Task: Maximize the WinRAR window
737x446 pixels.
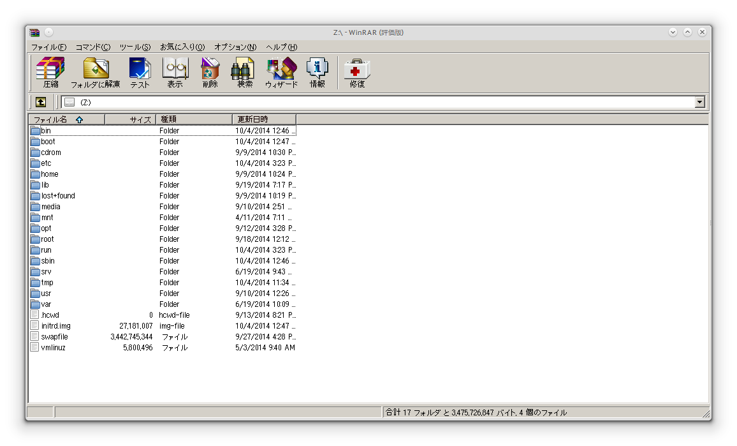Action: click(x=687, y=32)
